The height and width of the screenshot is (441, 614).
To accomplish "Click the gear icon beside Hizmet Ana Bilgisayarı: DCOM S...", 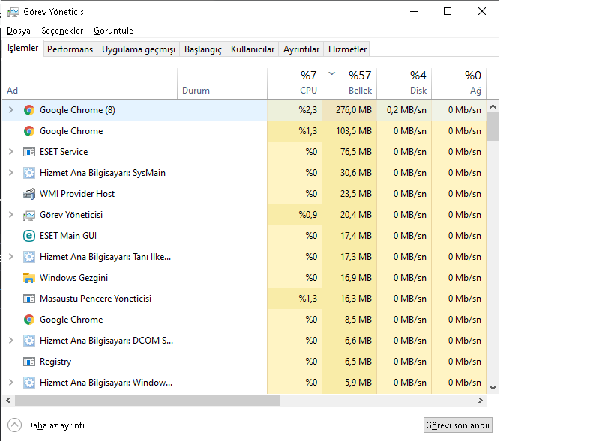I will coord(29,341).
